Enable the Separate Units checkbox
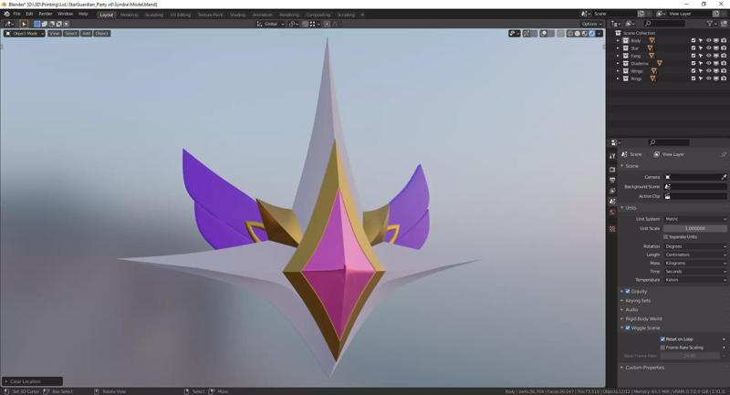730x395 pixels. (x=666, y=237)
